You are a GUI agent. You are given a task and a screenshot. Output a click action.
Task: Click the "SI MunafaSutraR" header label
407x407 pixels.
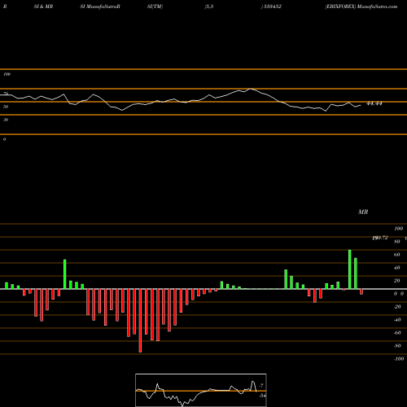pos(100,7)
